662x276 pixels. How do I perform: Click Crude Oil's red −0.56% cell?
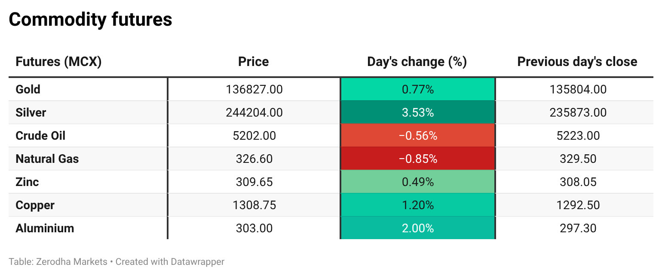pyautogui.click(x=417, y=136)
